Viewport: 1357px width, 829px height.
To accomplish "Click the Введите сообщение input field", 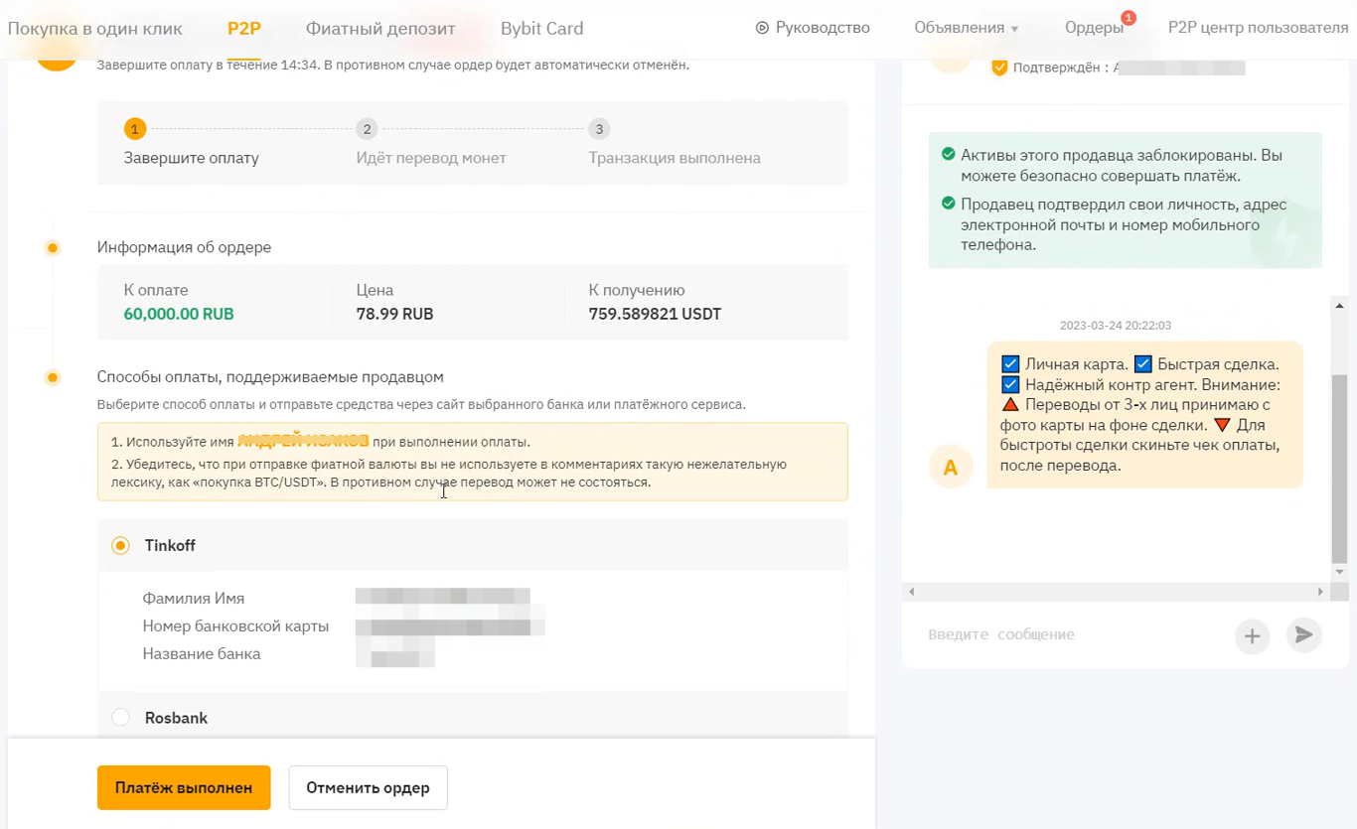I will (1073, 634).
